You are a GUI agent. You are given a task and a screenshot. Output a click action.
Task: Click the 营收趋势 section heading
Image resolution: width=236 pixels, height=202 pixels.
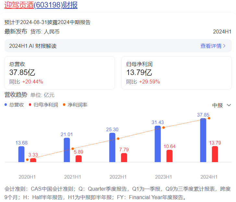pyautogui.click(x=16, y=95)
